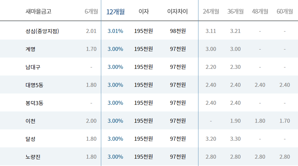298x166 pixels.
Task: Open the 성심(중앙지점) branch entry
Action: click(x=42, y=31)
